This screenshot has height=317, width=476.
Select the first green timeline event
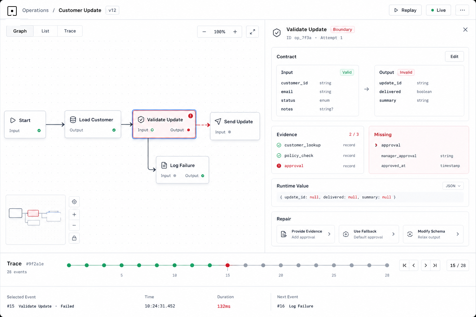pos(69,265)
